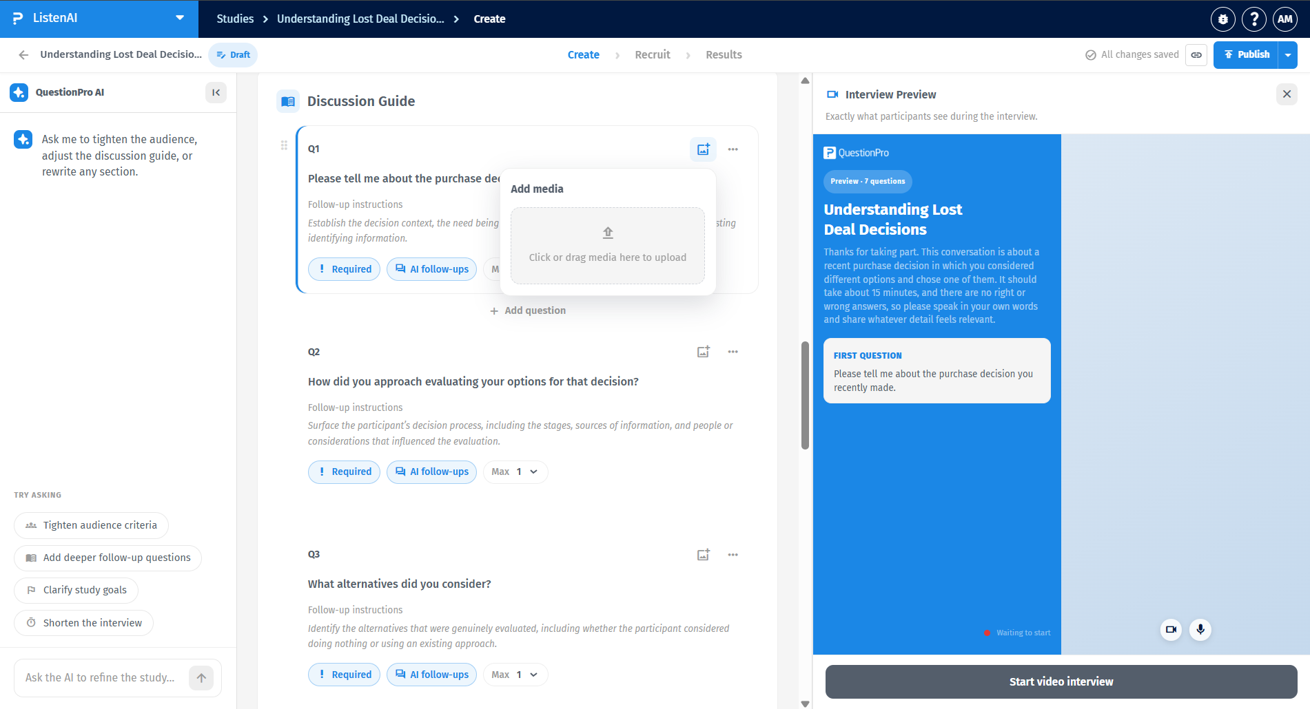Click the Discussion Guide scrollbar thumb
Screen dimensions: 1310x709
805,395
